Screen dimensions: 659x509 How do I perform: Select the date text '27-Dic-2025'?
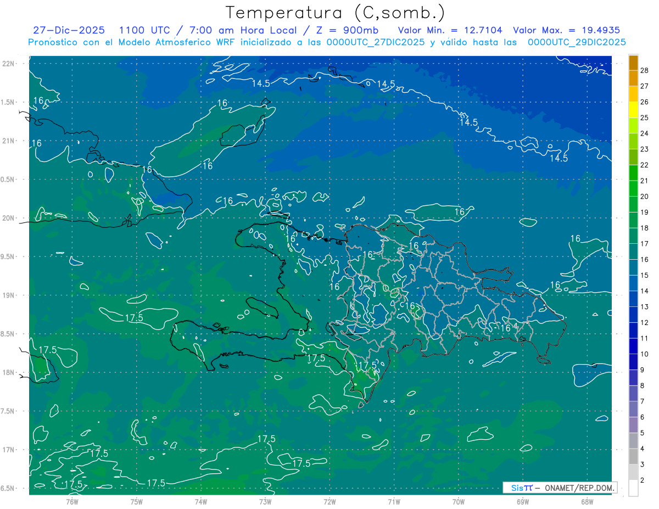pyautogui.click(x=69, y=31)
